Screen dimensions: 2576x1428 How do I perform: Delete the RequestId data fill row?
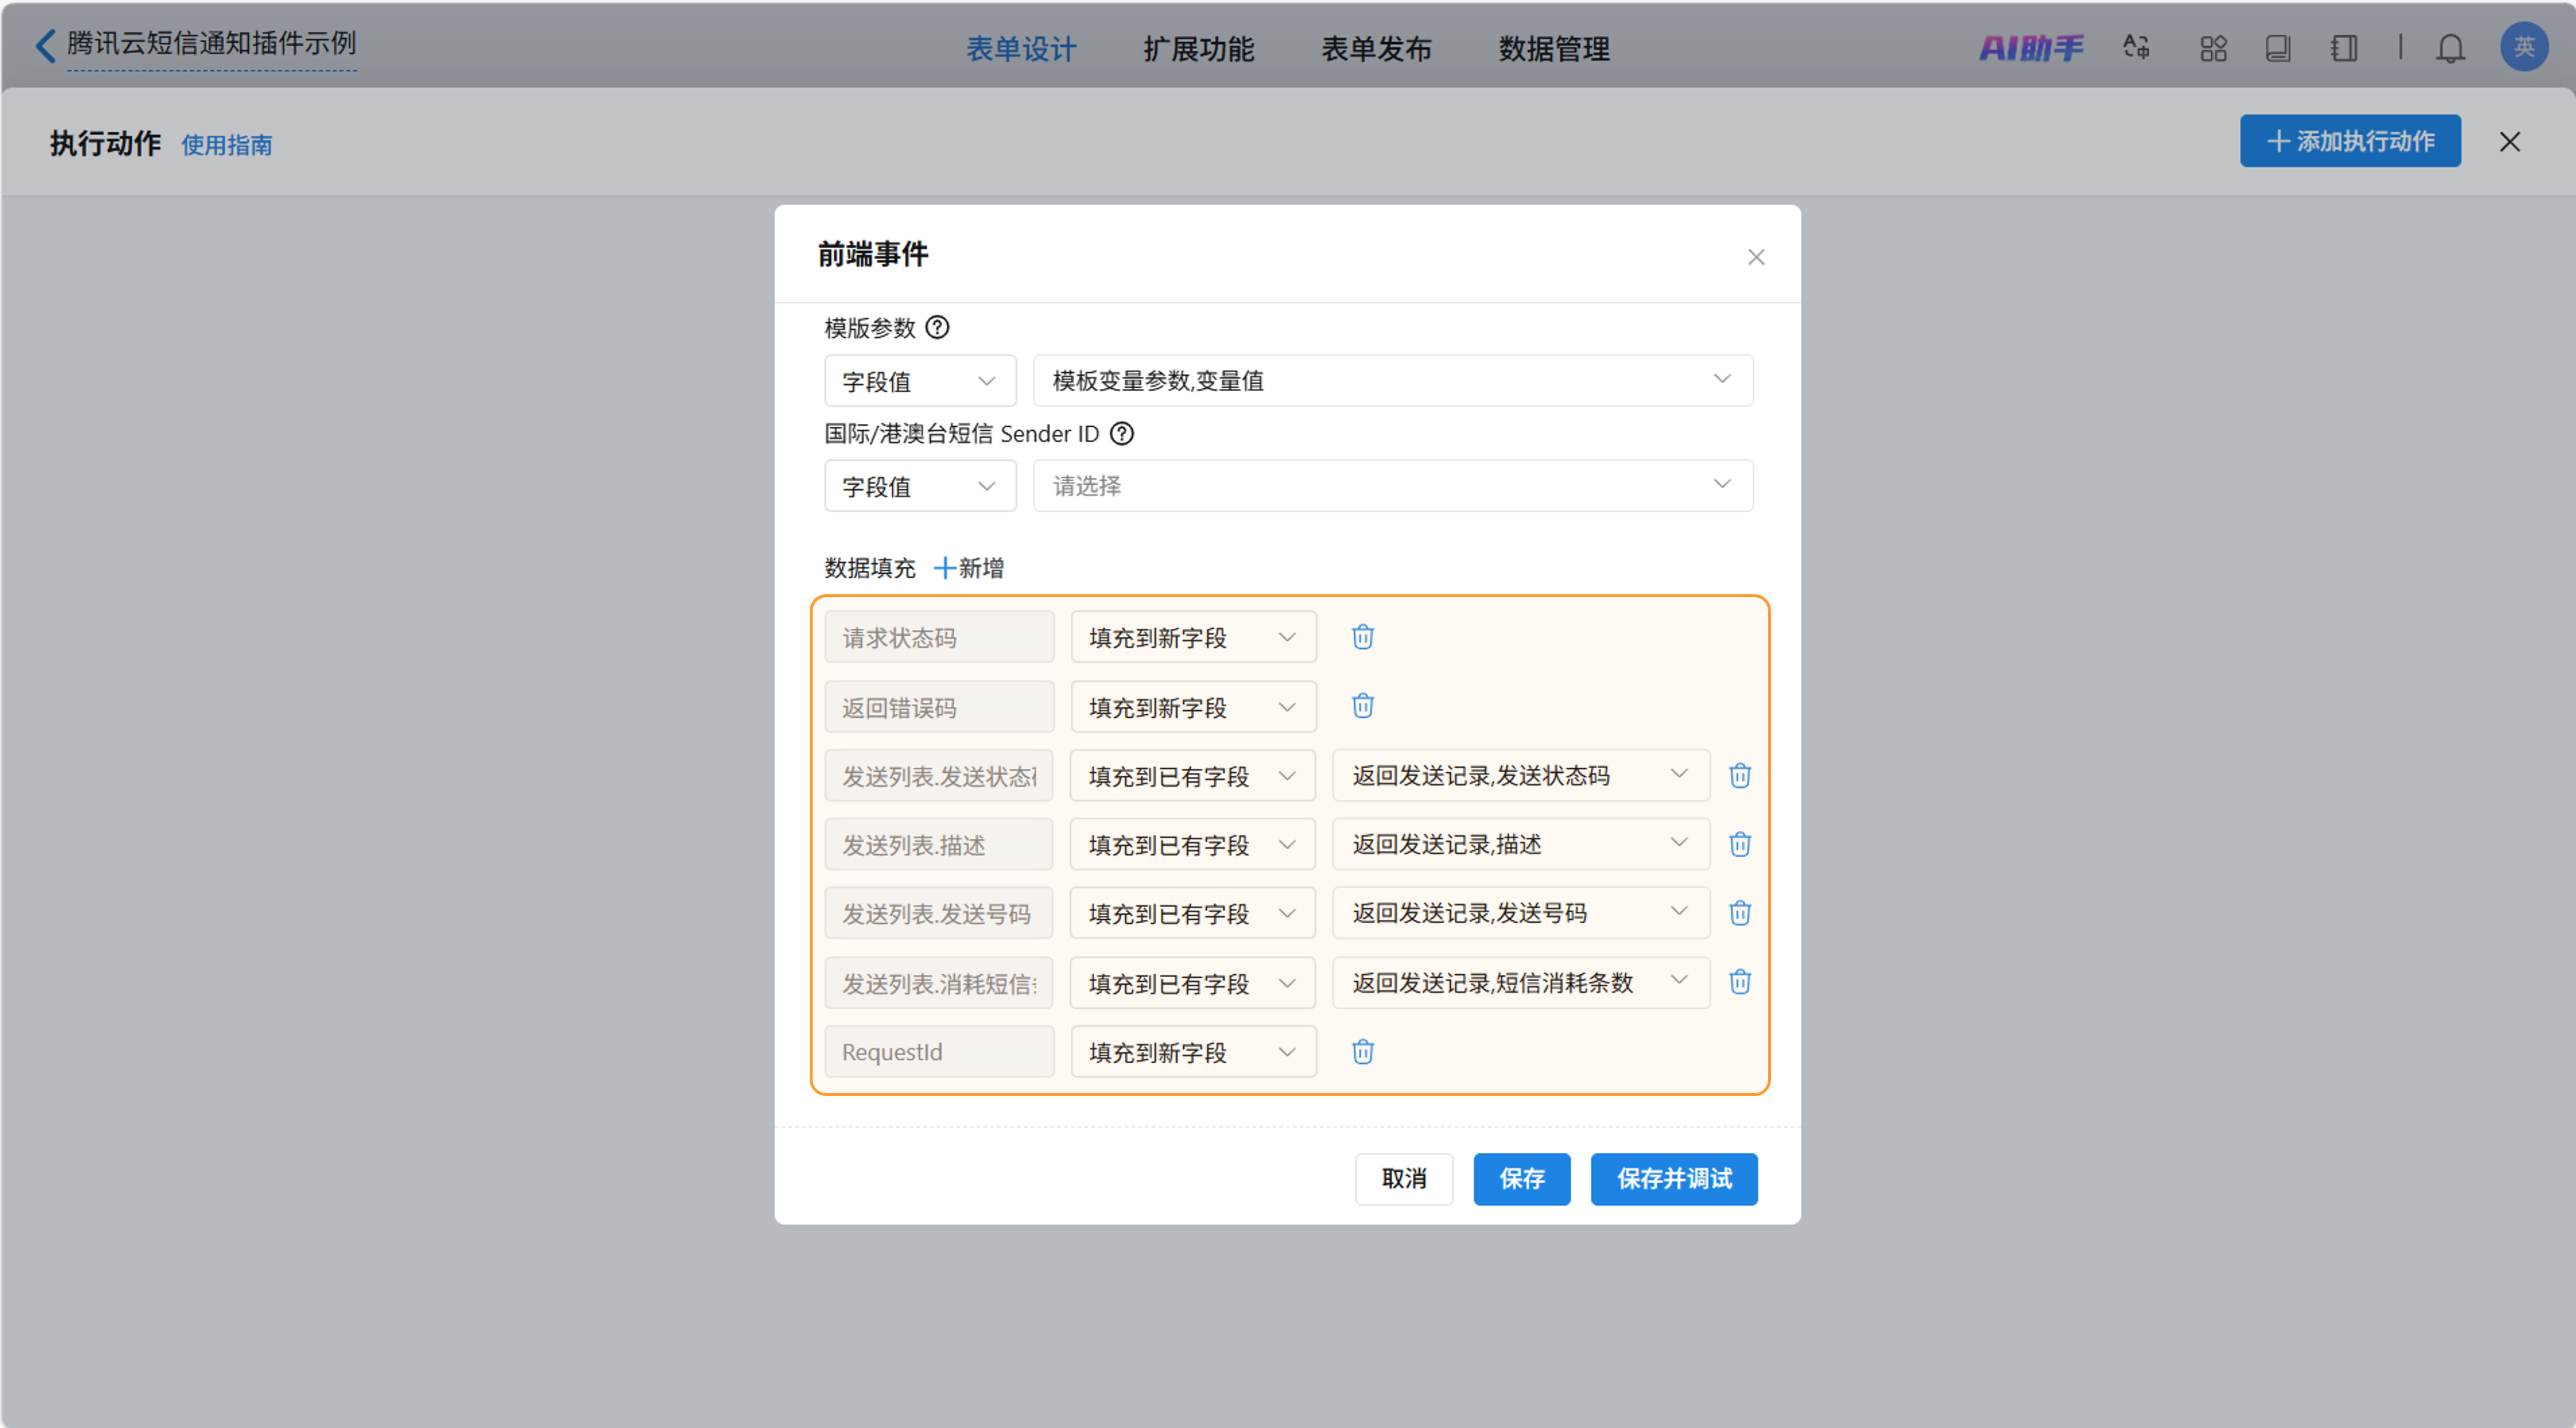pos(1362,1051)
